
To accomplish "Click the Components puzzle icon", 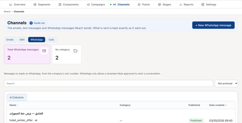I will [x=60, y=5].
